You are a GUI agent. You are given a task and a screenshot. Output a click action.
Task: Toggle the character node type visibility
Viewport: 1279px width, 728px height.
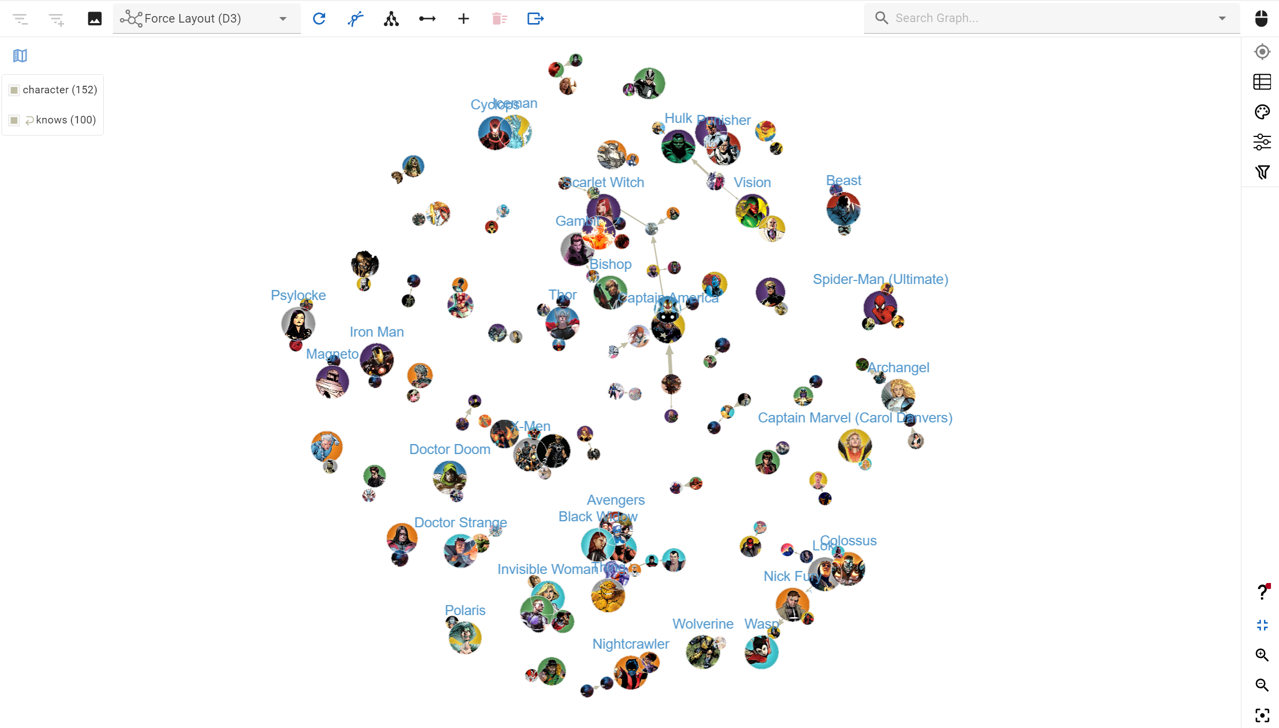point(14,90)
